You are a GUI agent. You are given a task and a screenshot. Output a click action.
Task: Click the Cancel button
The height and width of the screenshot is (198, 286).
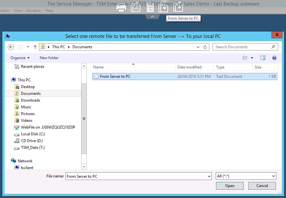tap(262, 185)
